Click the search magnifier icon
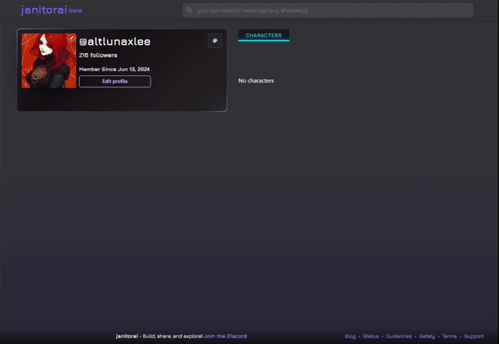The height and width of the screenshot is (344, 499). 190,10
